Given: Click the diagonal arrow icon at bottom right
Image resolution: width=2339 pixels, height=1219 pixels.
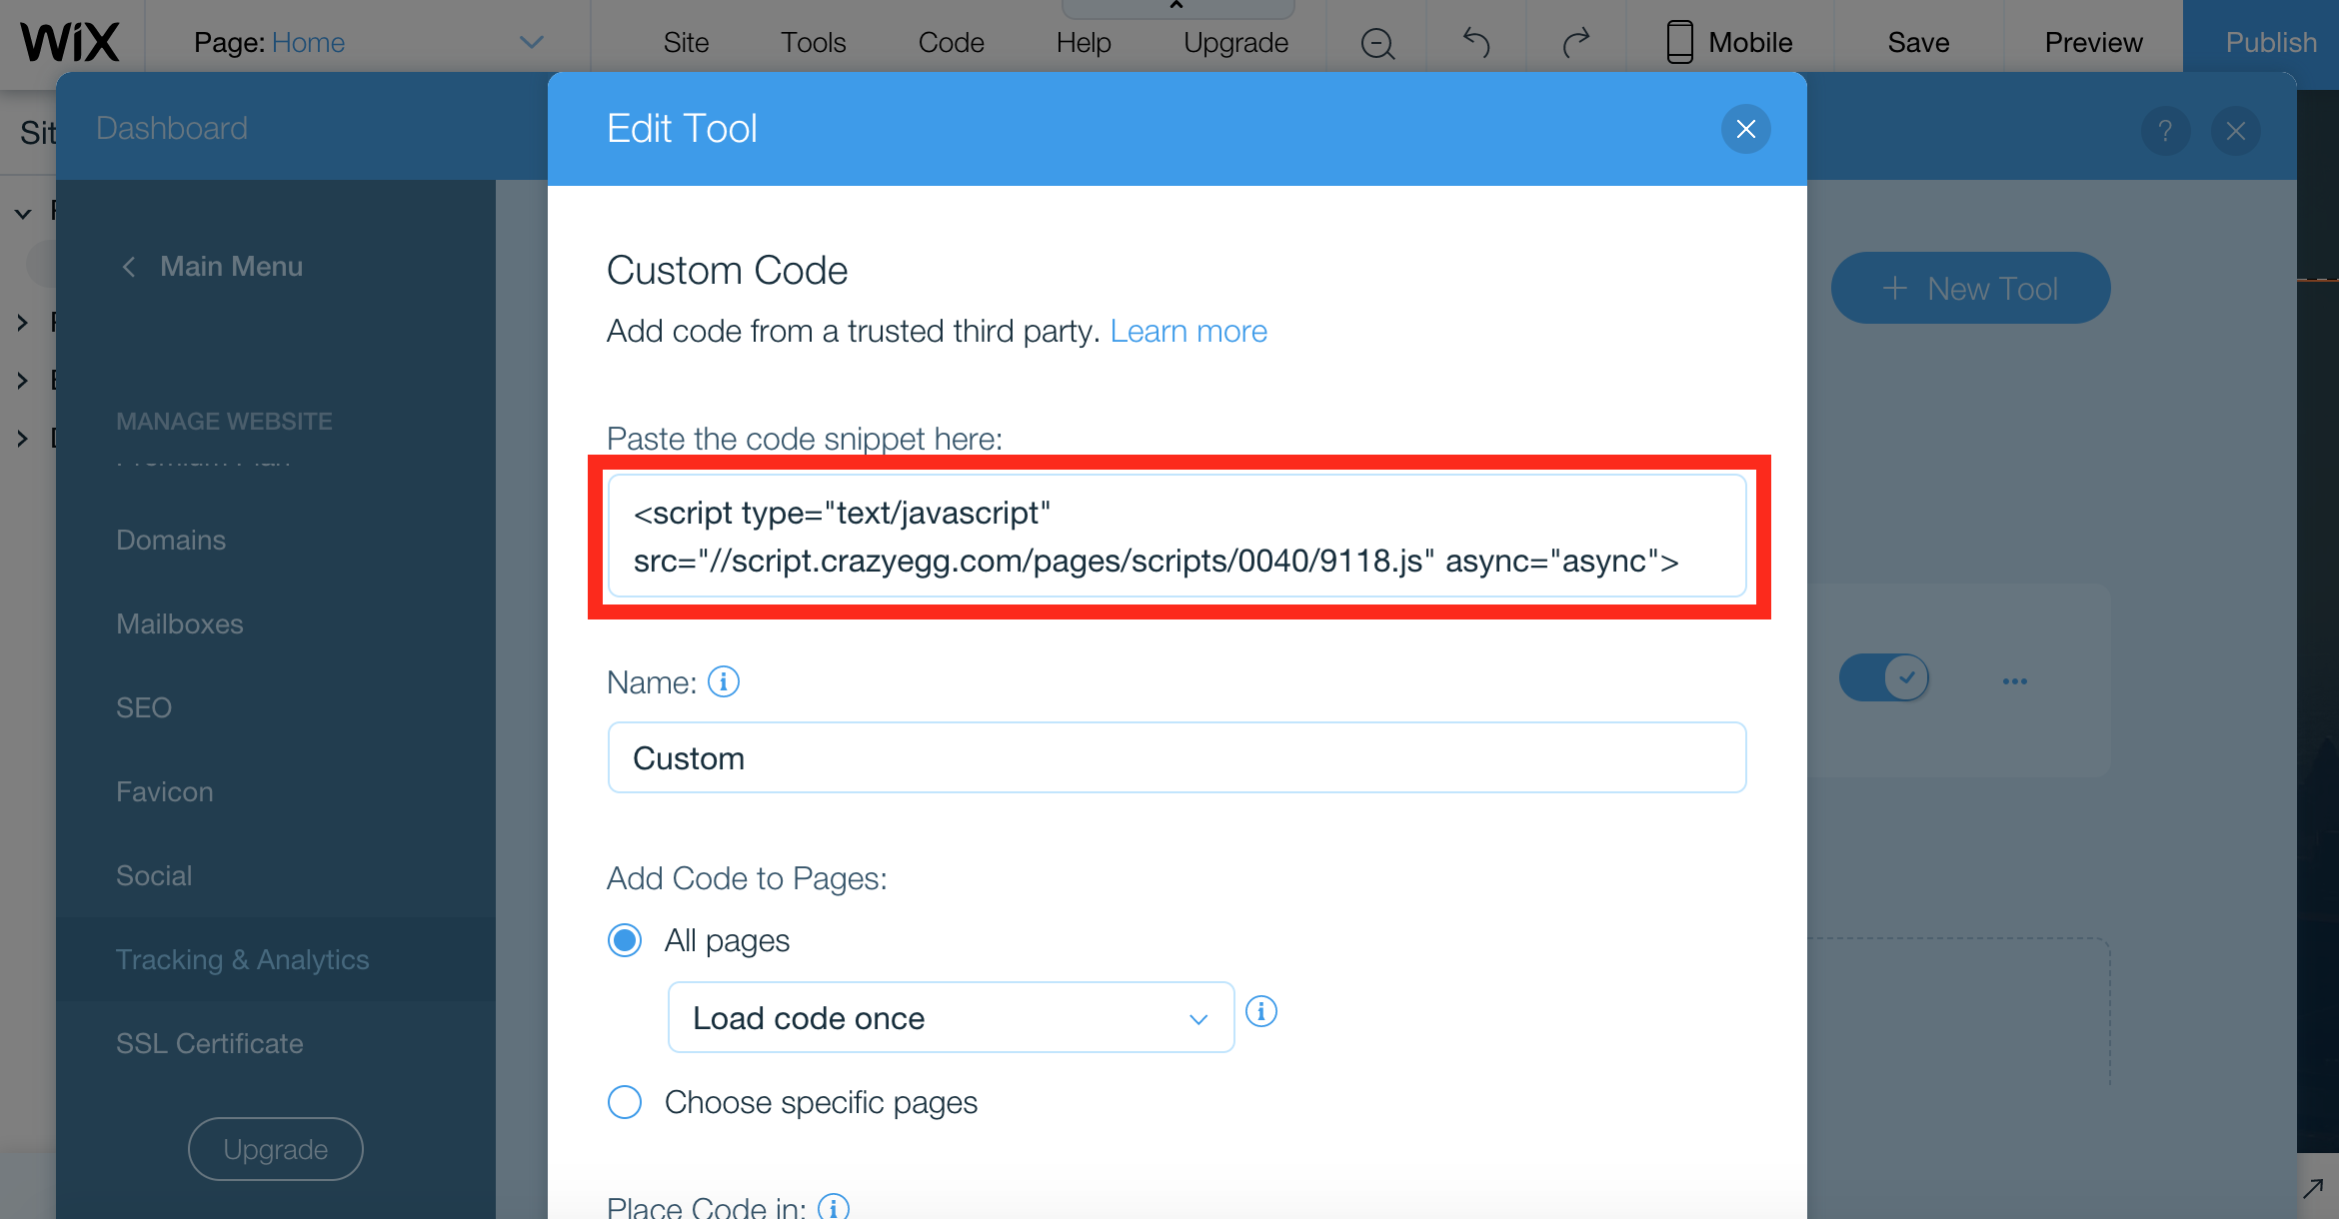Looking at the screenshot, I should point(2312,1188).
